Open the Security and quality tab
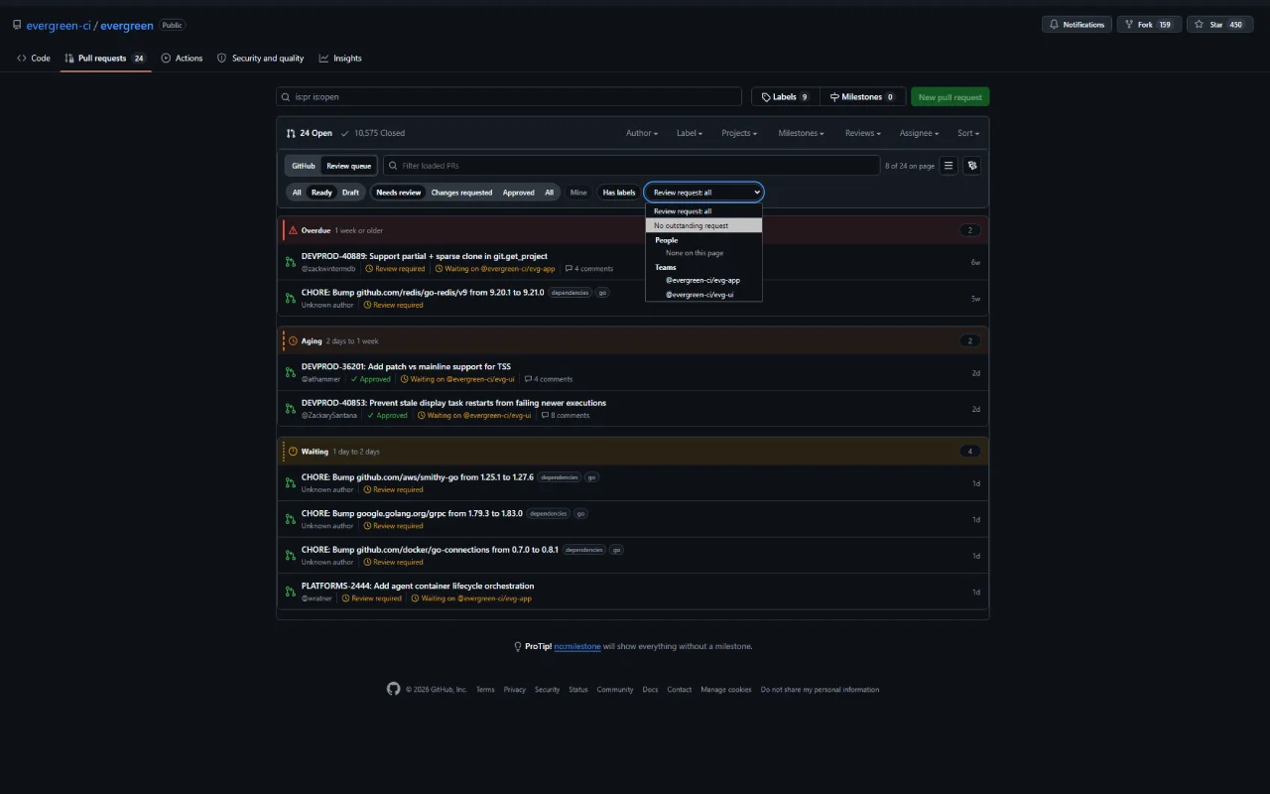This screenshot has height=794, width=1270. pyautogui.click(x=260, y=59)
